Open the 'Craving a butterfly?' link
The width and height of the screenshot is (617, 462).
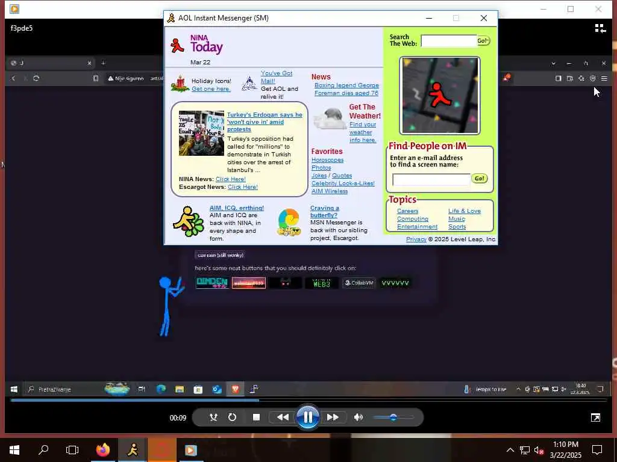tap(324, 211)
